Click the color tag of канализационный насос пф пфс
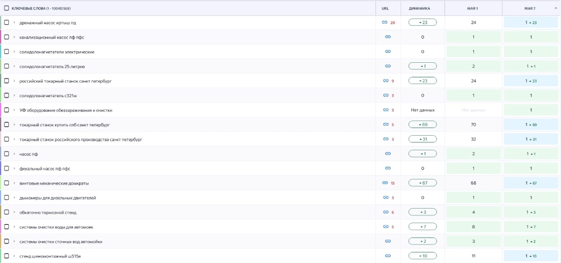This screenshot has height=263, width=561. [1, 37]
